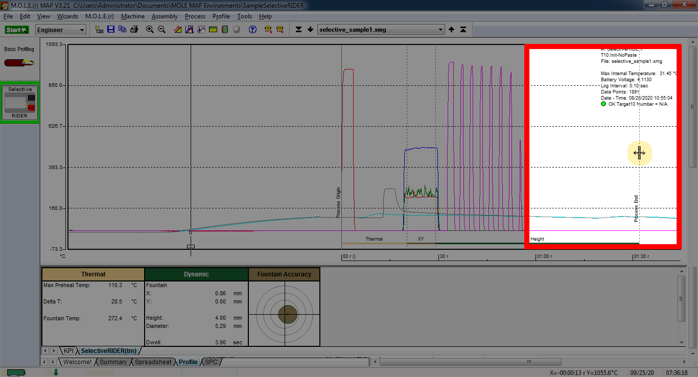Open the Tools menu

click(x=244, y=16)
